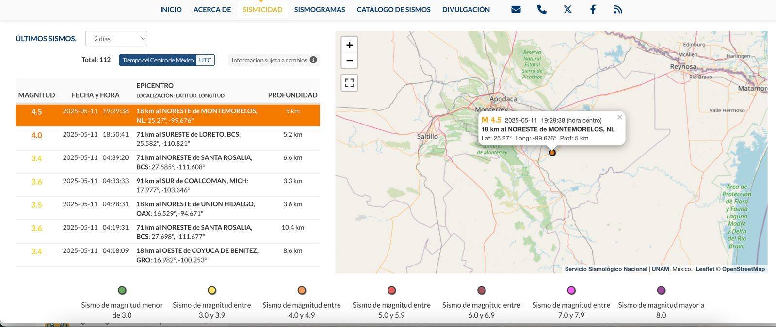The height and width of the screenshot is (327, 776).
Task: Open the email contact envelope icon
Action: [x=516, y=9]
